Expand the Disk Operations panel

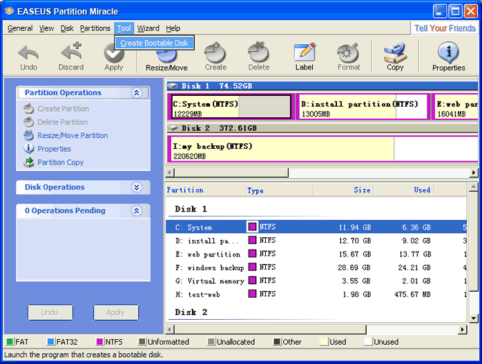tap(137, 188)
